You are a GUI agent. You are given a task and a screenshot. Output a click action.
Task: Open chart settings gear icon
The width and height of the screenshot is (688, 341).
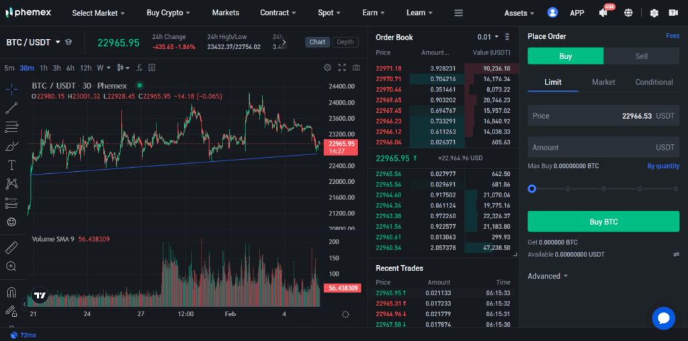[x=327, y=68]
